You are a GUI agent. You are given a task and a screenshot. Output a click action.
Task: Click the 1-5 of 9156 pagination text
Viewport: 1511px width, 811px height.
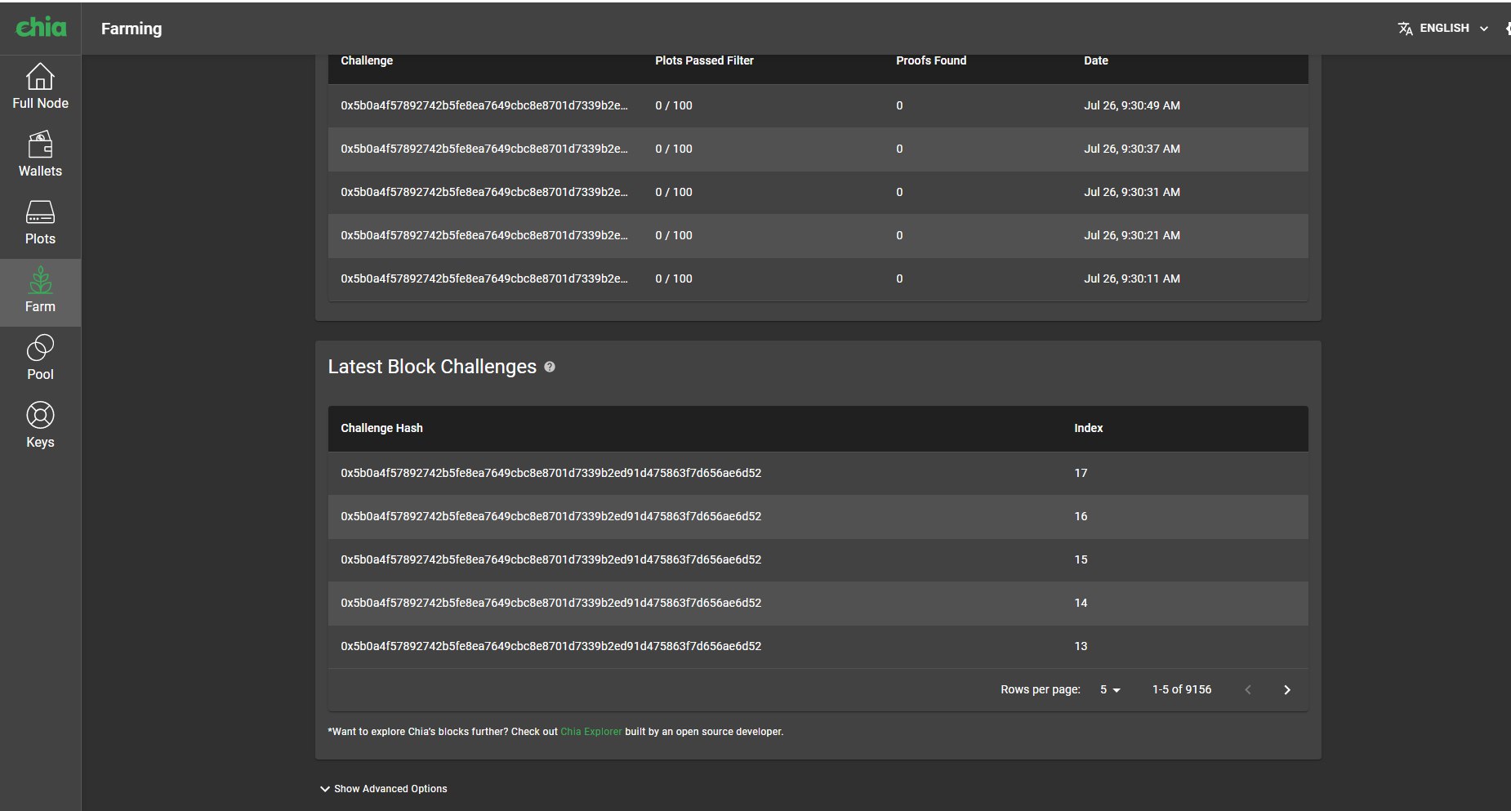[x=1182, y=689]
